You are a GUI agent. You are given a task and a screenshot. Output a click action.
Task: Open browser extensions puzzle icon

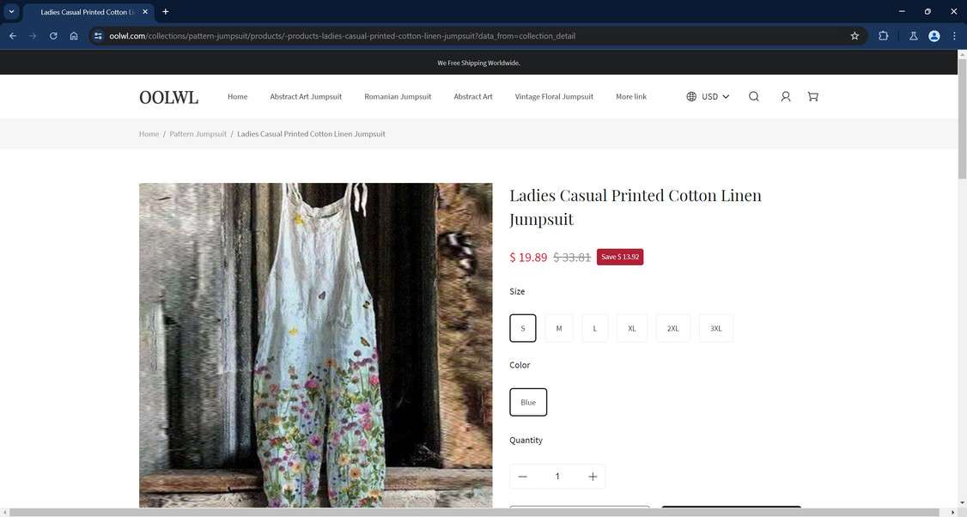click(x=883, y=35)
